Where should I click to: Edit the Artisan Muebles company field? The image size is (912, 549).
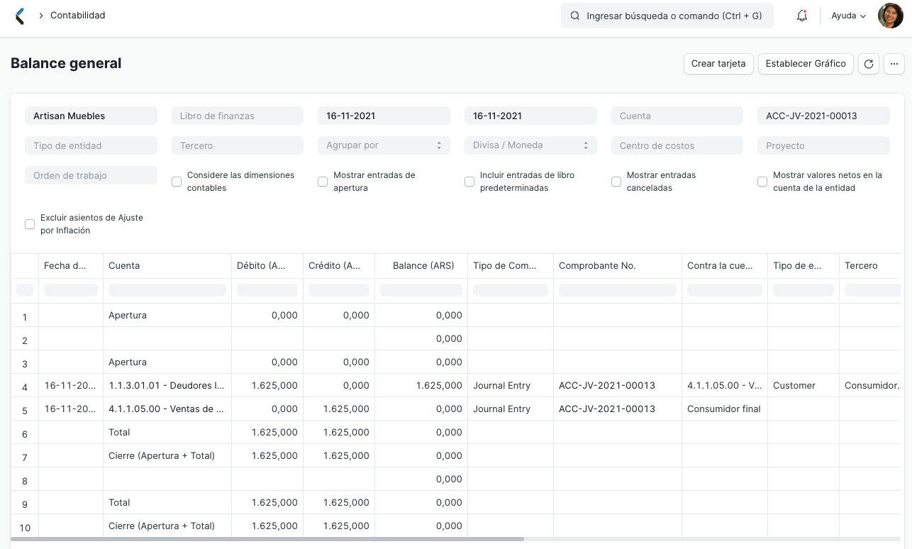click(x=91, y=116)
